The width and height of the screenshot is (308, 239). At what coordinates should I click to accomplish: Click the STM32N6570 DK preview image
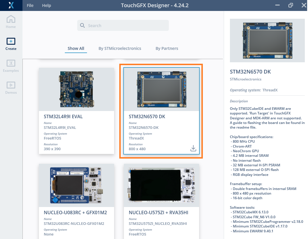tap(267, 40)
